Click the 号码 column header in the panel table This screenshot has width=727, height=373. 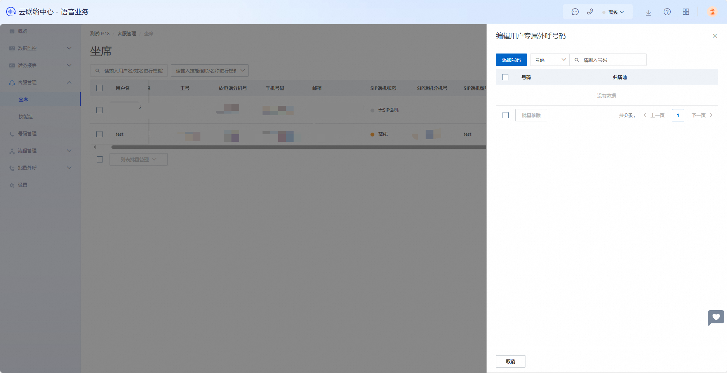click(x=526, y=78)
